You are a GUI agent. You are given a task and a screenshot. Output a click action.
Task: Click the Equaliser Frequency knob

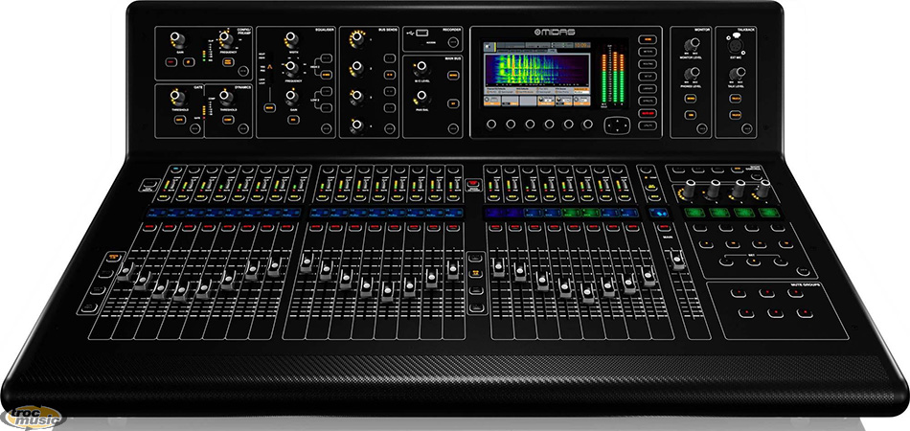[x=292, y=68]
